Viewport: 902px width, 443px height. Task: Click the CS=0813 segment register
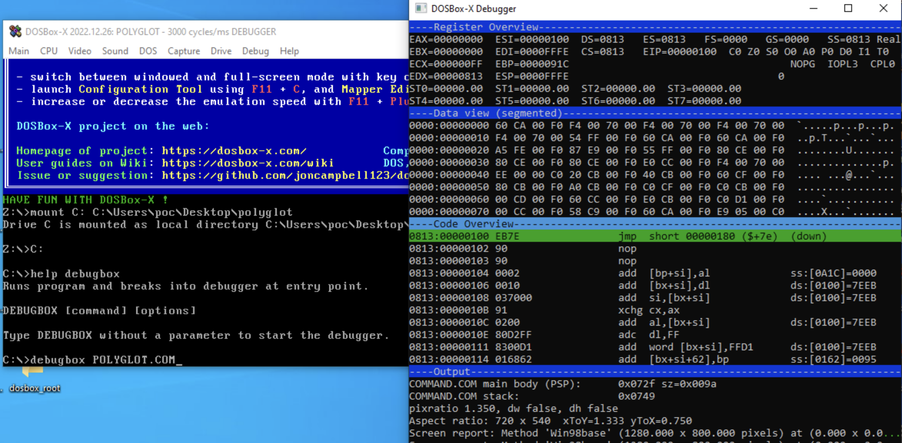tap(603, 52)
